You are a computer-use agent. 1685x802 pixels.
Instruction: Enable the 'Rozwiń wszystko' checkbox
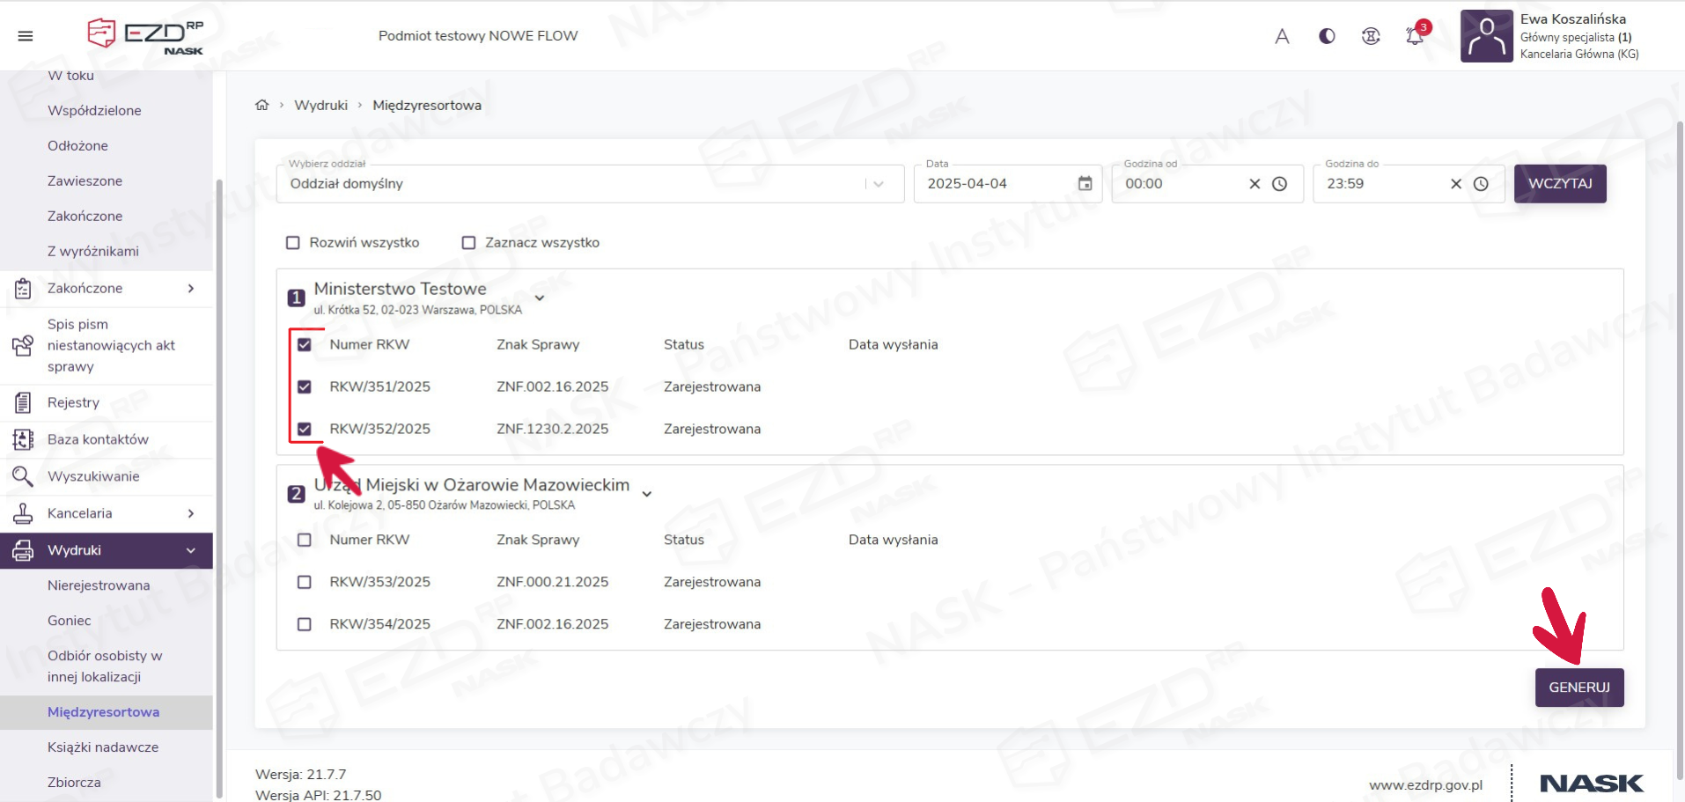click(x=293, y=243)
